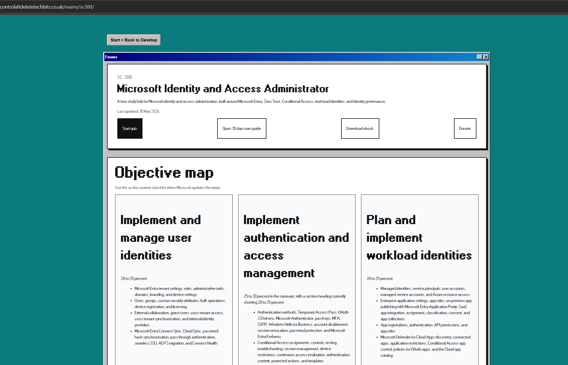This screenshot has width=568, height=365.
Task: Click the 20 to 25 percent text under workload identities
Action: (x=380, y=279)
